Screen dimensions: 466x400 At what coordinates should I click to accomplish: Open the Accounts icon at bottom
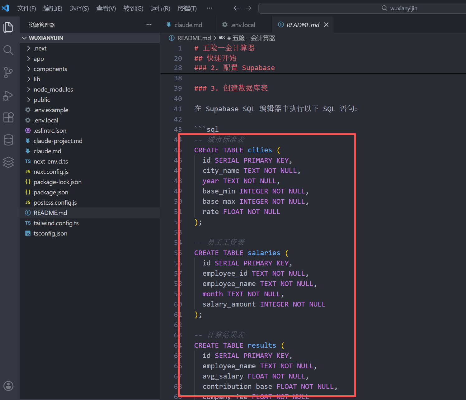(8, 386)
